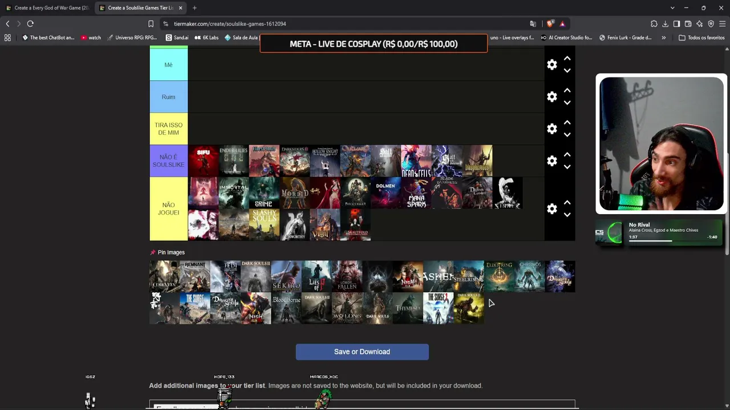Toggle the Pin Images option
Screen dimensions: 730x410
[167, 252]
